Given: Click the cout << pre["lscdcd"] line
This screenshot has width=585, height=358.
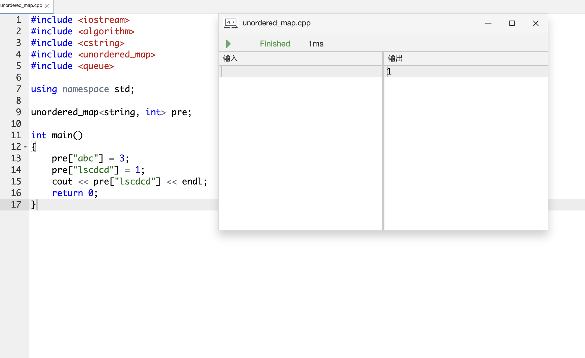Looking at the screenshot, I should point(129,182).
